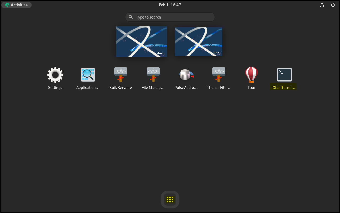Open PulseAudio Volume Control
Screen dimensions: 340x213
click(x=186, y=75)
